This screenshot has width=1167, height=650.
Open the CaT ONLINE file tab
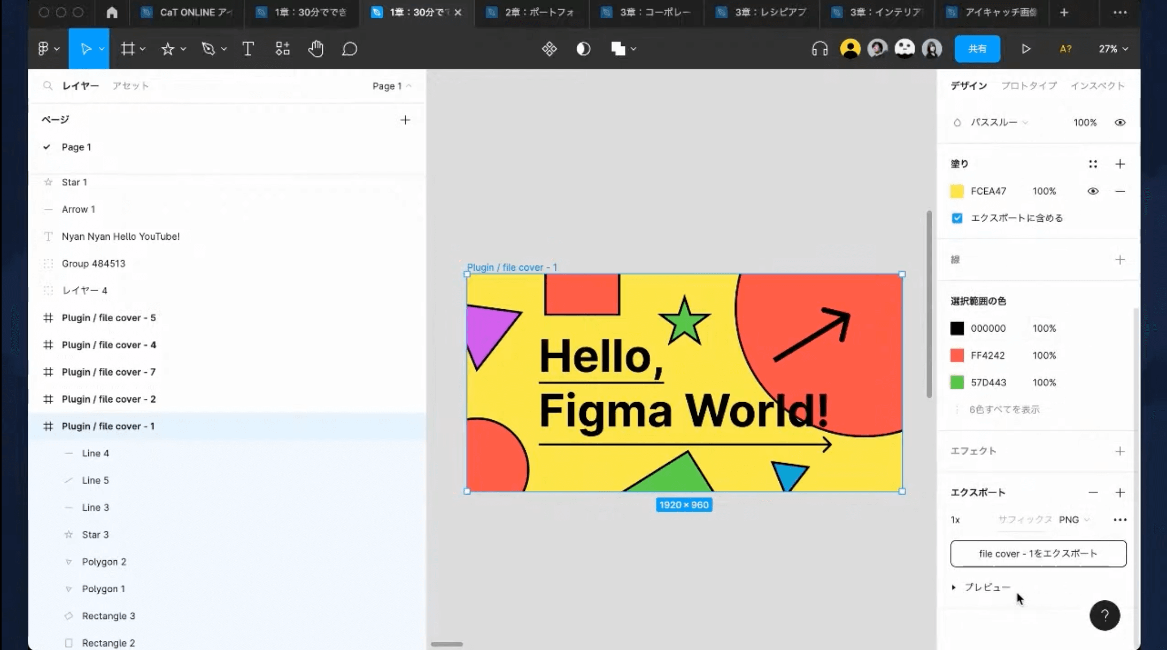(187, 12)
